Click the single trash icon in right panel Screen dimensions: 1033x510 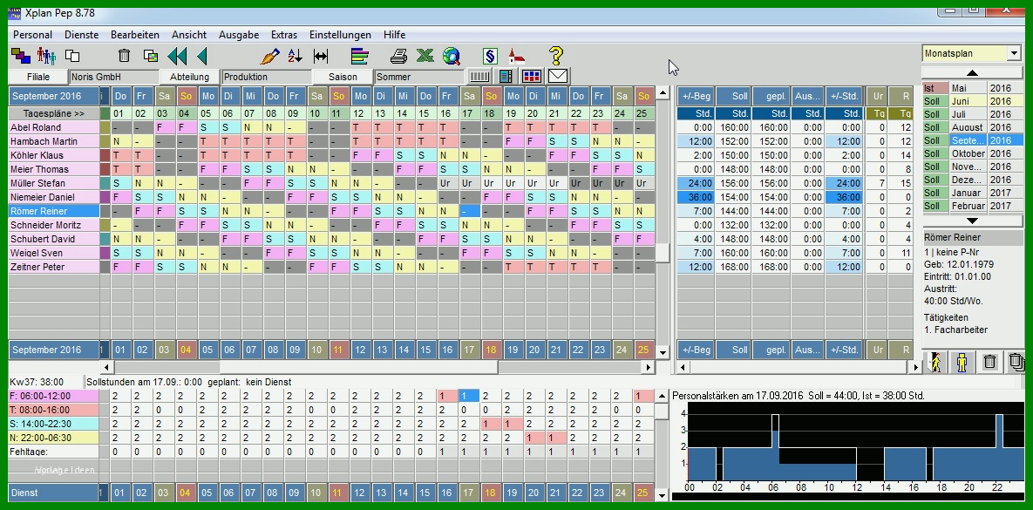coord(989,361)
